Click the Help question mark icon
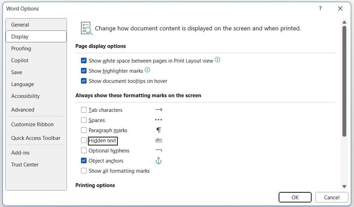 click(x=320, y=9)
